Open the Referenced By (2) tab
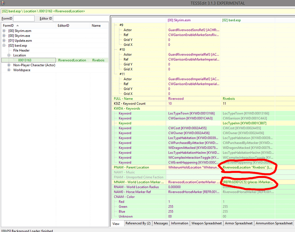The image size is (295, 232). pos(138,223)
